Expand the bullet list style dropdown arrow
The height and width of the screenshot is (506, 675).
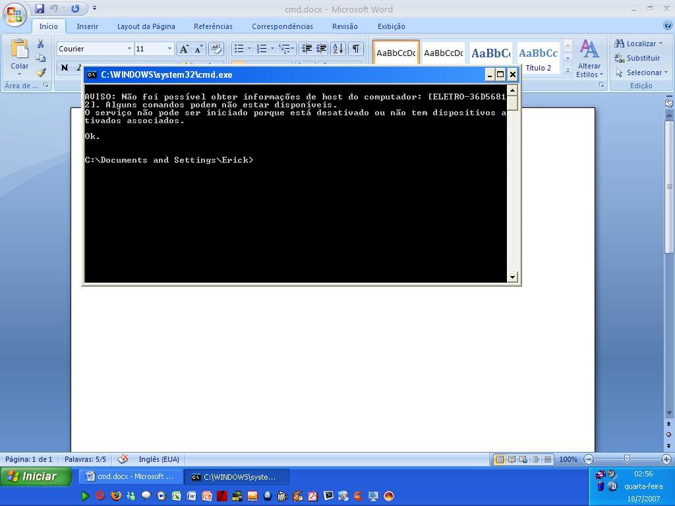pos(249,49)
